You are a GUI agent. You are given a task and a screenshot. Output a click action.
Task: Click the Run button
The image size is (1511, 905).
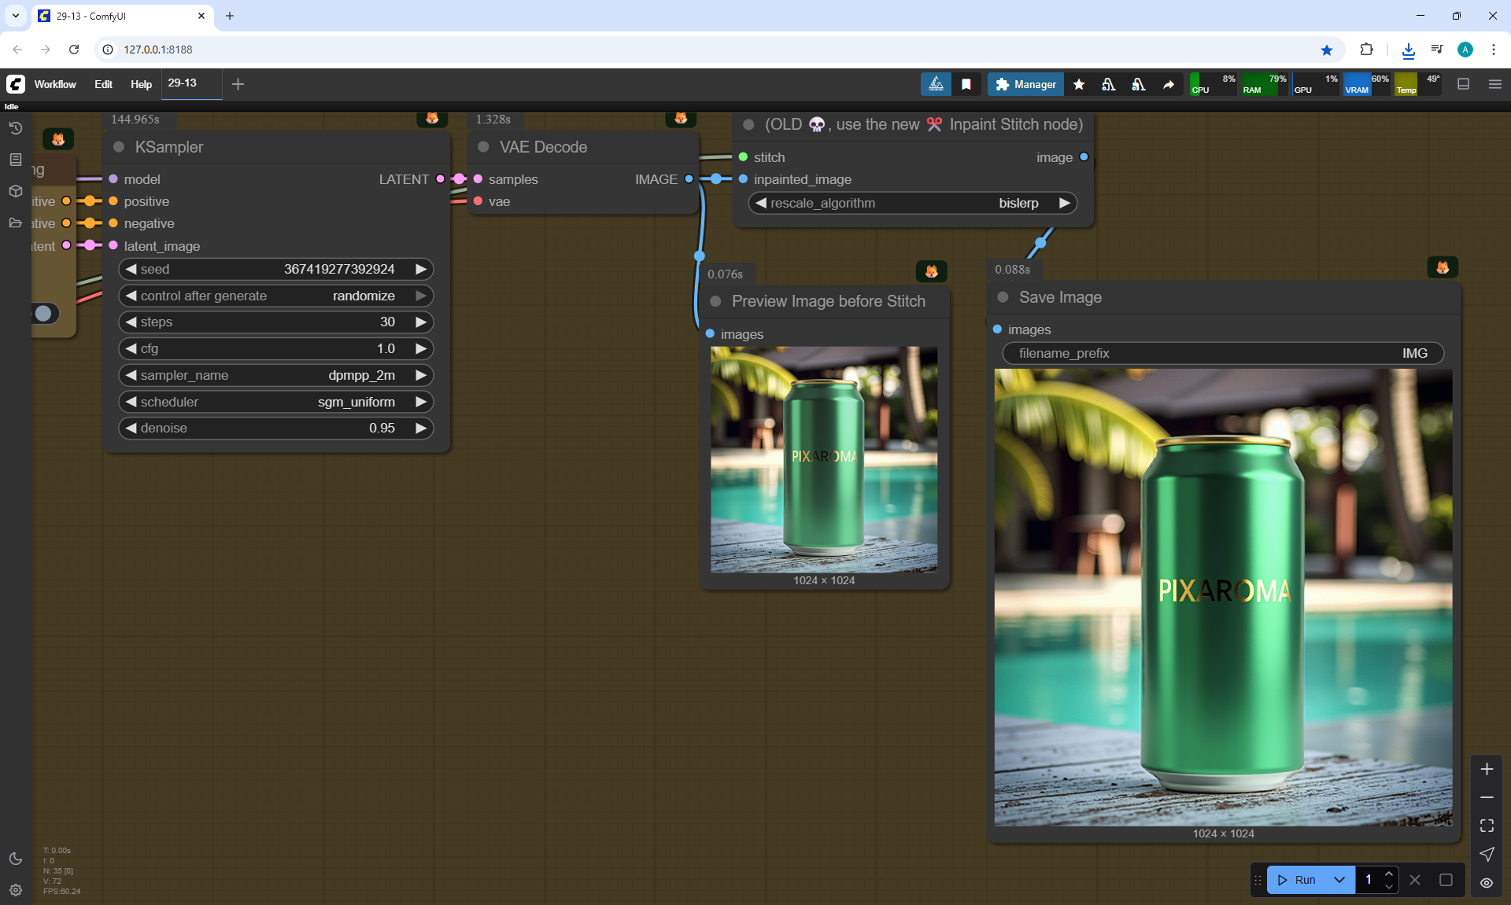tap(1297, 880)
